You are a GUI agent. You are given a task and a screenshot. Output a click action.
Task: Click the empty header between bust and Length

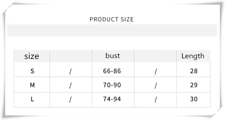155,56
